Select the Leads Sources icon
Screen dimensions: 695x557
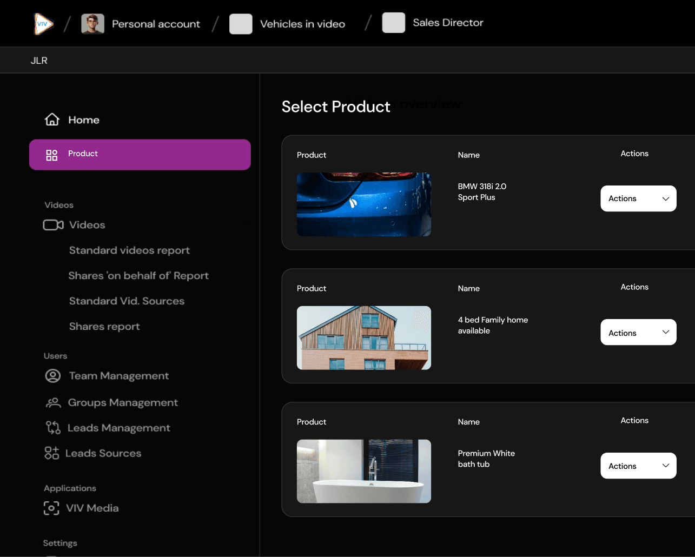point(51,453)
